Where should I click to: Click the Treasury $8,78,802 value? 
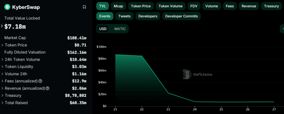tap(76, 95)
